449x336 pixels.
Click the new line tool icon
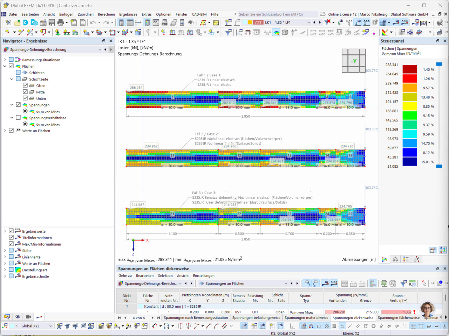tap(21, 32)
